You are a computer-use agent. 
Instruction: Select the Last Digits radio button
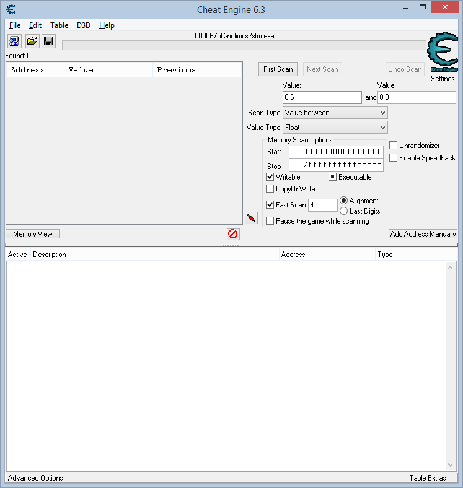click(344, 211)
